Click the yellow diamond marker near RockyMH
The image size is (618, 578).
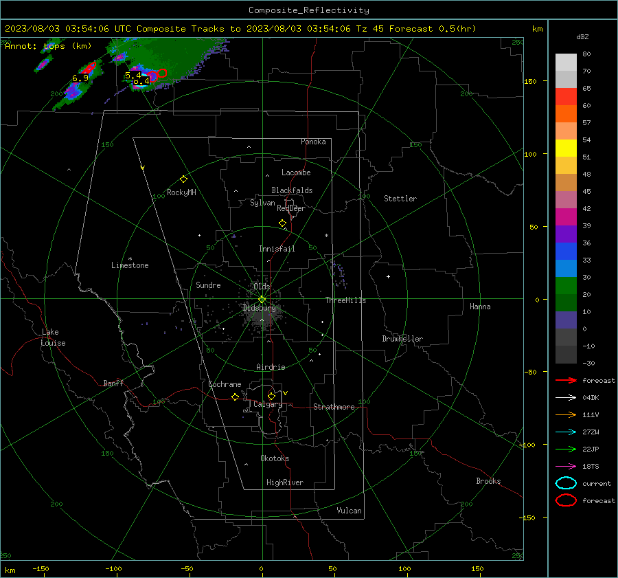coord(183,179)
